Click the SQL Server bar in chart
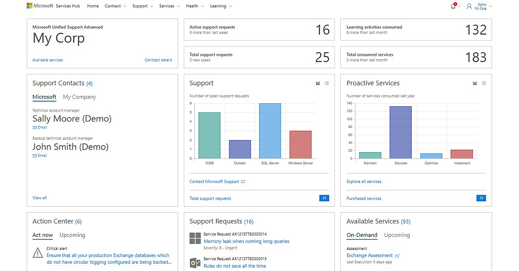519x271 pixels. (270, 131)
